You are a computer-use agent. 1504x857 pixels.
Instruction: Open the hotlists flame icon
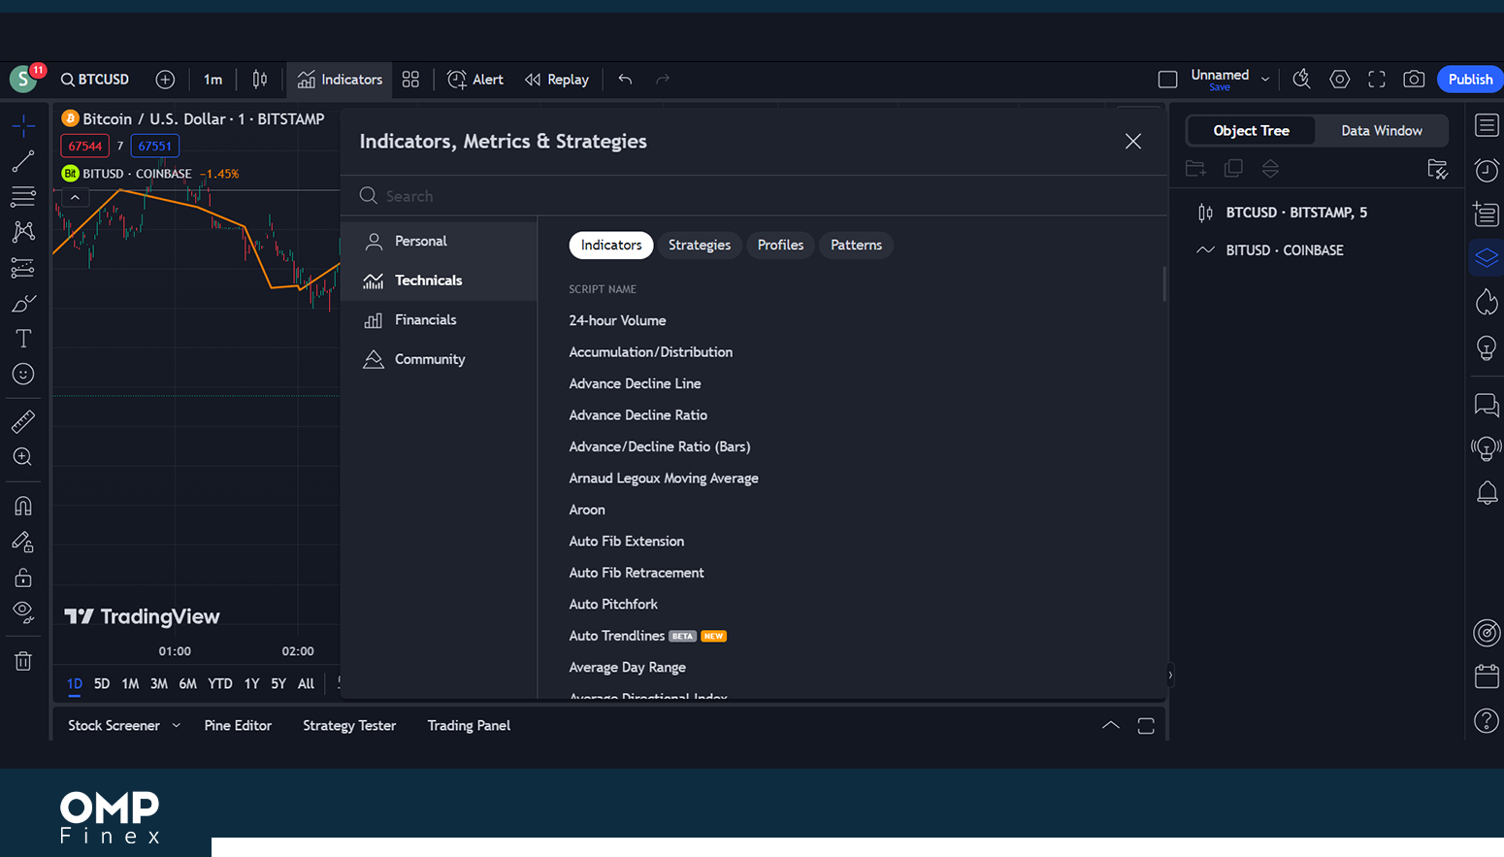[1487, 303]
